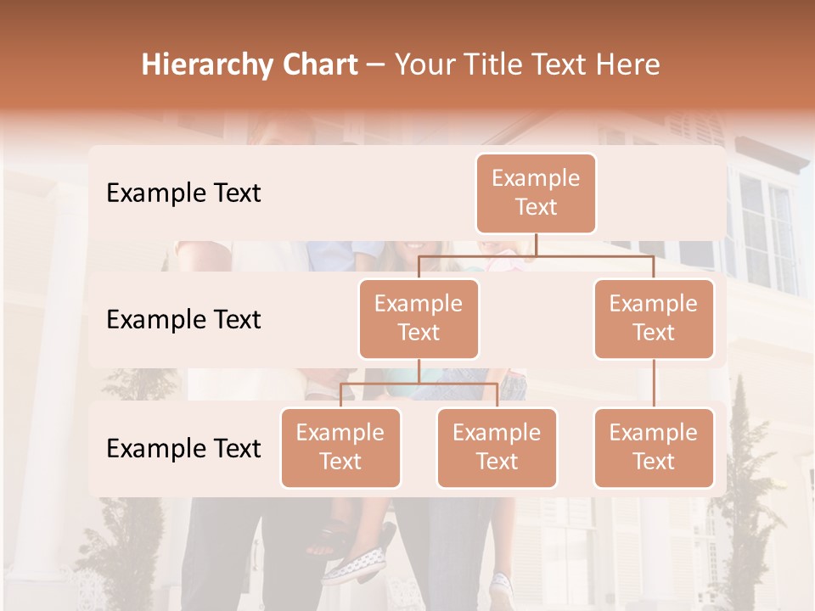The width and height of the screenshot is (815, 611).
Task: Click the second-level left Example Text box
Action: click(419, 319)
